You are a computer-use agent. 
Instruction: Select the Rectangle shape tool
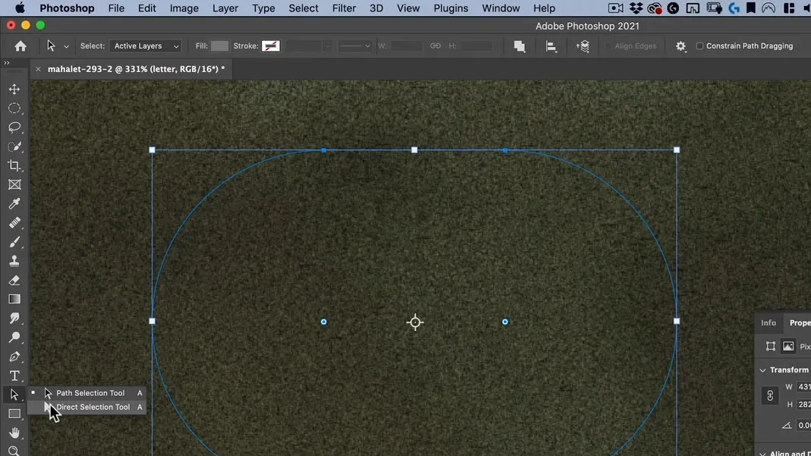point(14,414)
